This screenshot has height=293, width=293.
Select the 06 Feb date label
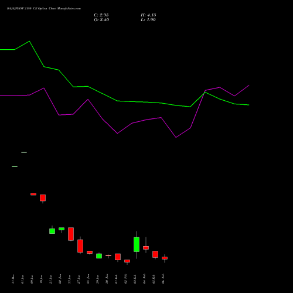point(163,279)
